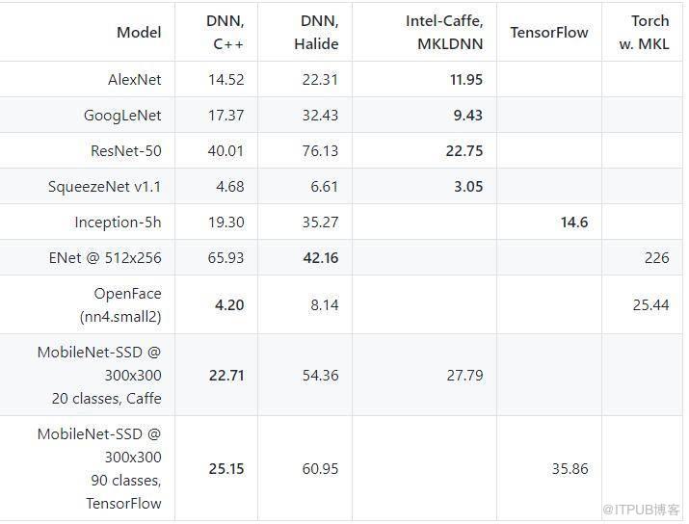Click the 27.79 Intel-Caffe value
The image size is (689, 524).
(464, 375)
